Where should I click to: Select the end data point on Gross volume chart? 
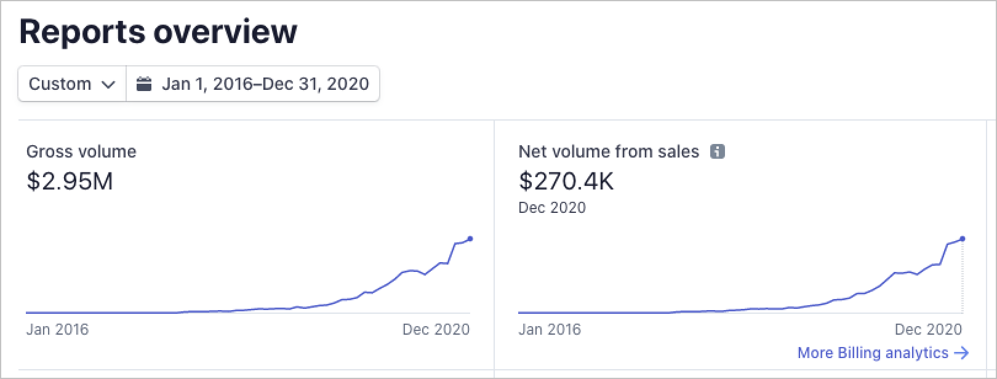(470, 239)
